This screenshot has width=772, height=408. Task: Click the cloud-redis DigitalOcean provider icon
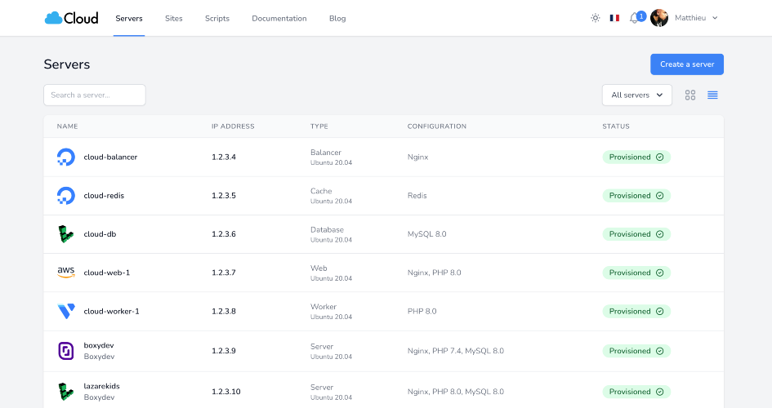pos(66,196)
